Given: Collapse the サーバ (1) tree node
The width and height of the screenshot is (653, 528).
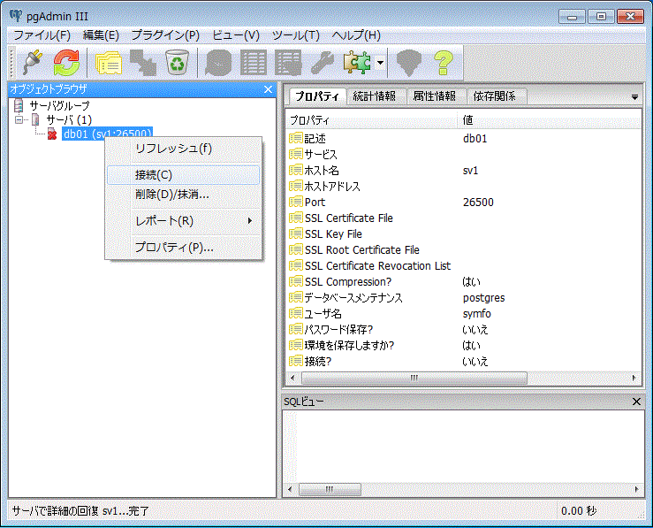Looking at the screenshot, I should [19, 120].
